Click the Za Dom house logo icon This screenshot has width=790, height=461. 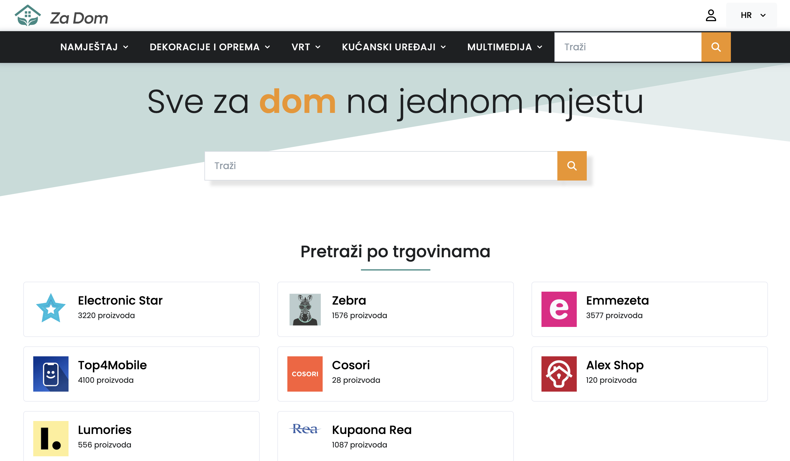point(28,15)
